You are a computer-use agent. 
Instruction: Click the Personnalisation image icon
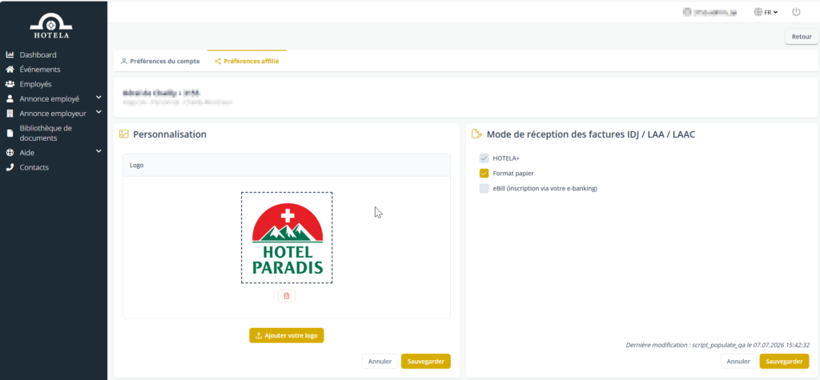coord(124,134)
